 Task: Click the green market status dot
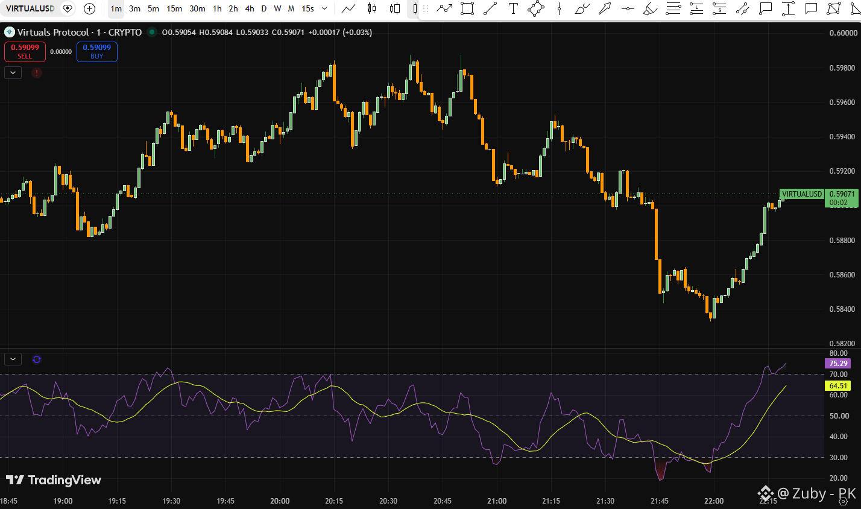tap(151, 33)
